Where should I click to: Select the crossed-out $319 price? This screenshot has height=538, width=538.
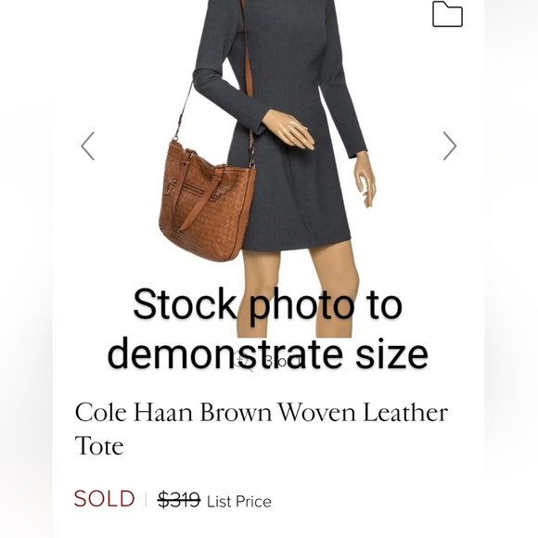point(179,500)
